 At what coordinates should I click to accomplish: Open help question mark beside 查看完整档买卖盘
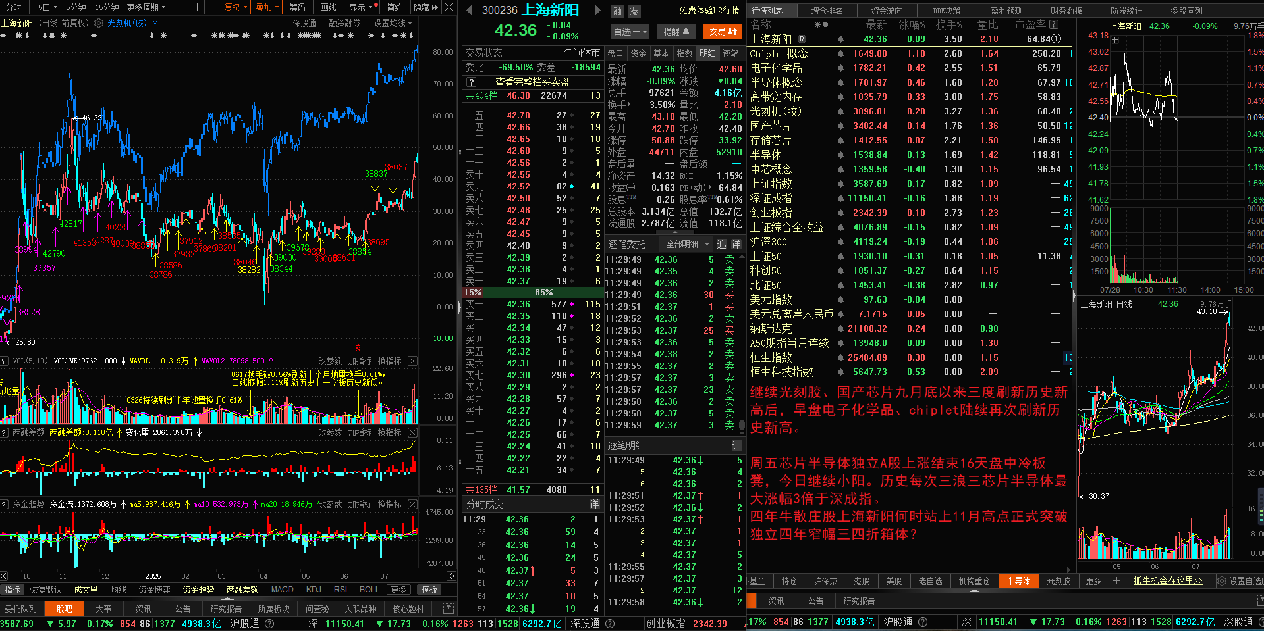pyautogui.click(x=471, y=82)
